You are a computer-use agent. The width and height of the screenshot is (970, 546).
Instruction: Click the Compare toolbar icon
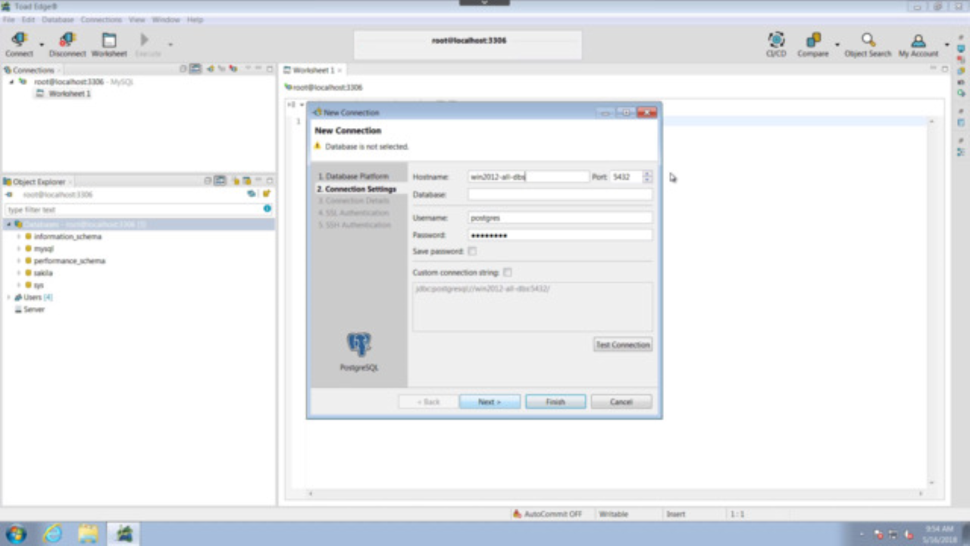tap(813, 45)
